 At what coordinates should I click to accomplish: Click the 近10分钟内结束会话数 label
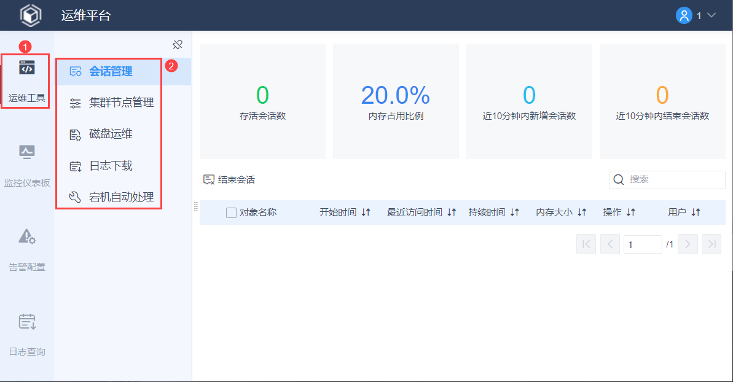click(662, 116)
